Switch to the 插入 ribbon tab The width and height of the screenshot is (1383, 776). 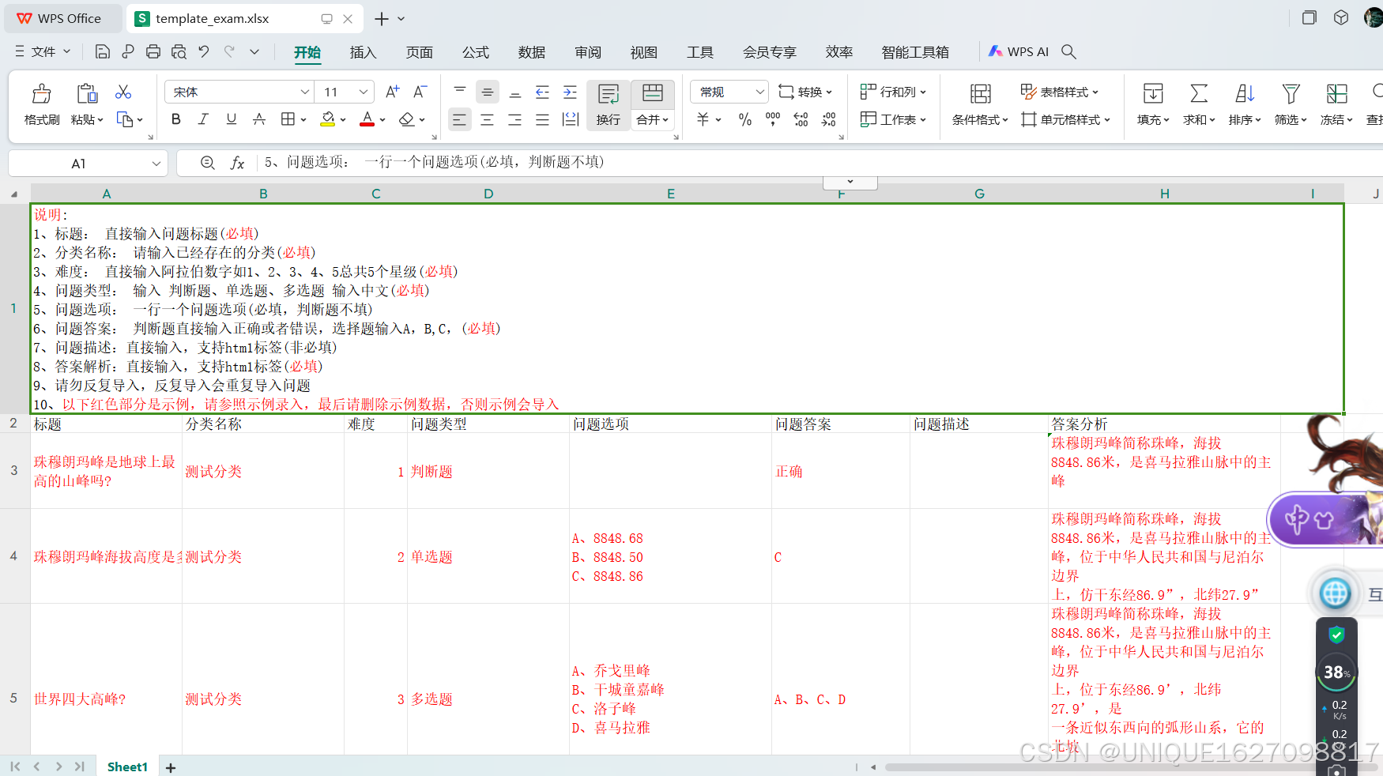point(363,52)
